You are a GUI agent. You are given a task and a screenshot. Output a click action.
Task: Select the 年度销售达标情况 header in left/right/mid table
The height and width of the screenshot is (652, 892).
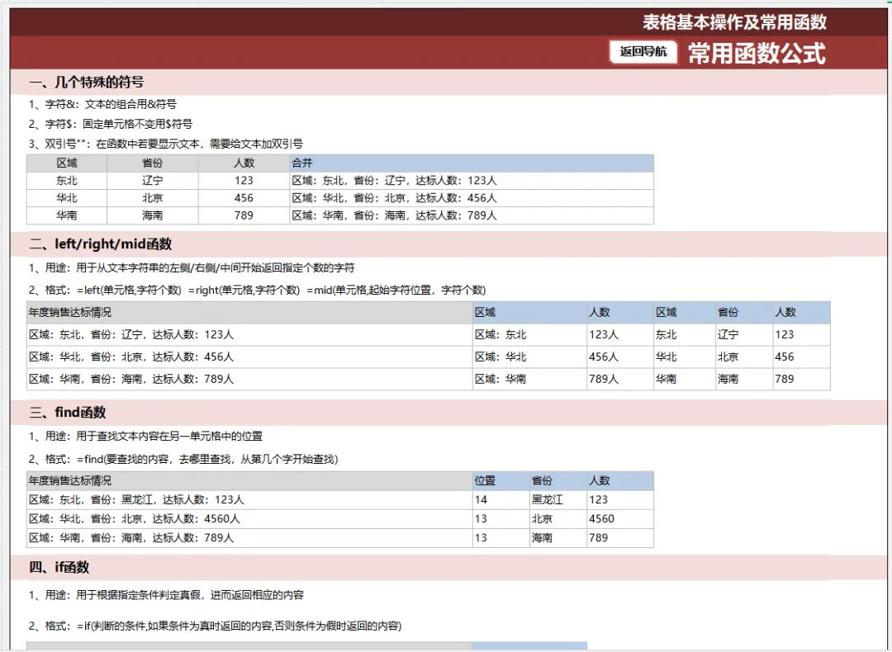[249, 313]
